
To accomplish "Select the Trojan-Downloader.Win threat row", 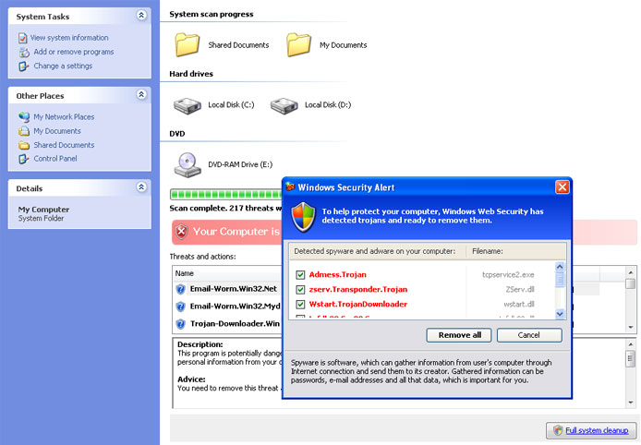I will click(228, 324).
